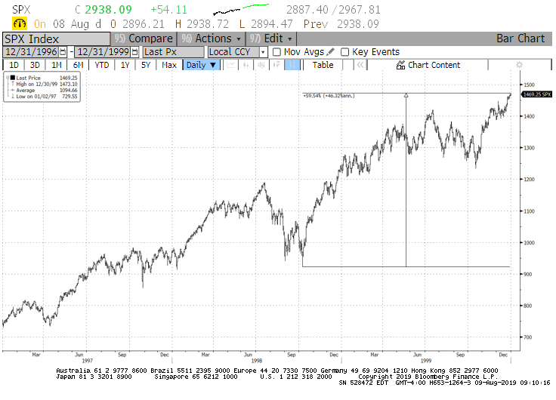Viewport: 556px width, 400px height.
Task: Open the start date calendar picker
Action: [63, 52]
